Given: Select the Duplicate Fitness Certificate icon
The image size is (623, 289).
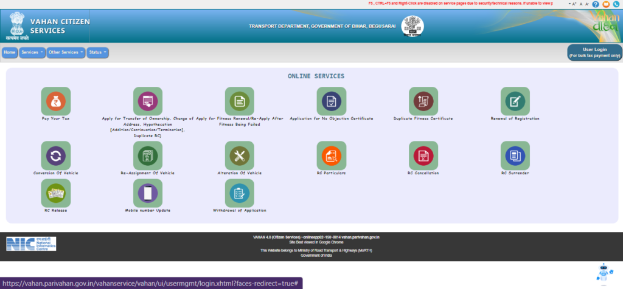Looking at the screenshot, I should coord(423,101).
